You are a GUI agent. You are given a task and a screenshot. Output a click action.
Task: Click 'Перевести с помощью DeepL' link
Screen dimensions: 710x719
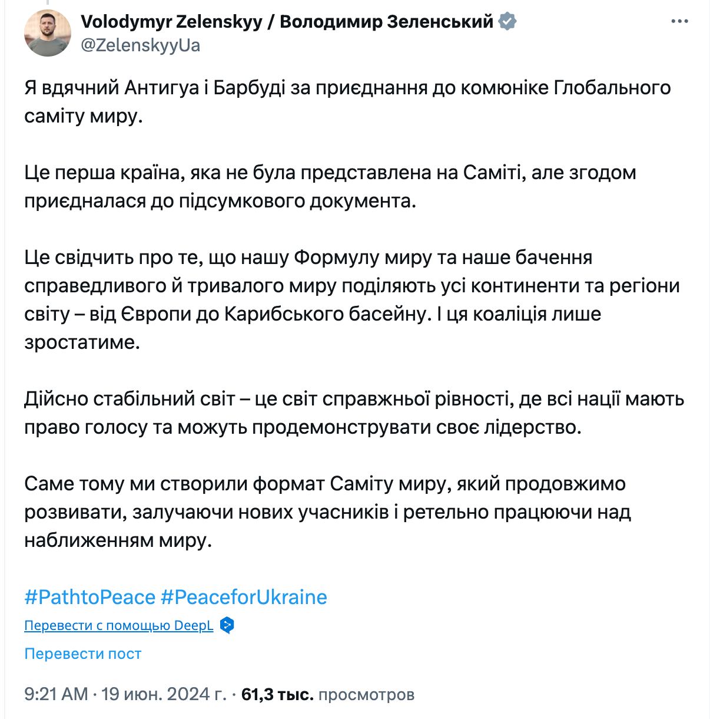tap(117, 625)
